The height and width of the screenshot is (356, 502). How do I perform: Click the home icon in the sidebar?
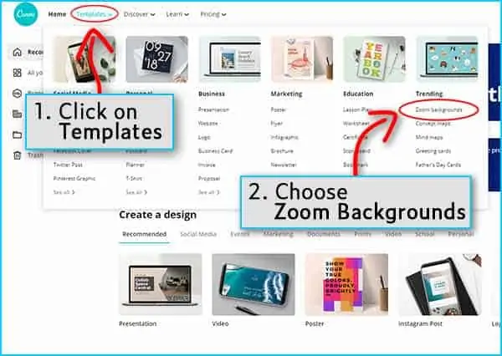[18, 52]
